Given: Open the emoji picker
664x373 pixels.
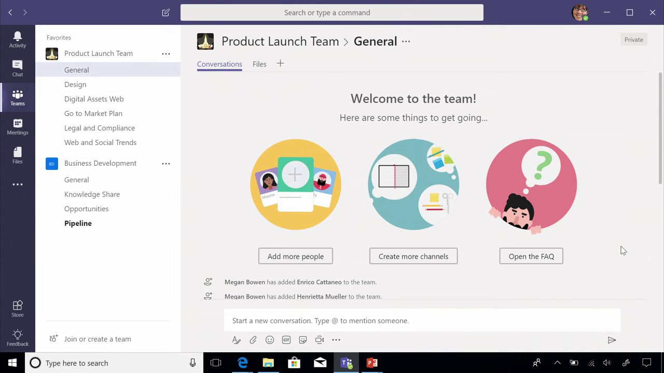Looking at the screenshot, I should (x=270, y=340).
